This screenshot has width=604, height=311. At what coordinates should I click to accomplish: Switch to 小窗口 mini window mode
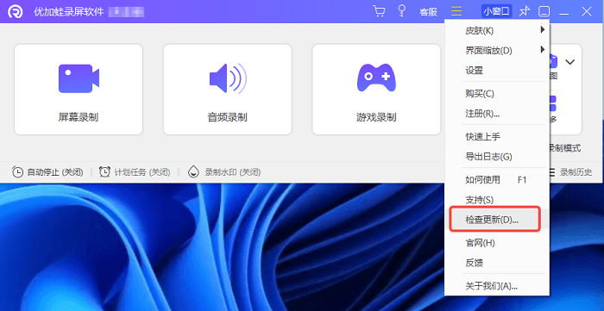click(496, 11)
